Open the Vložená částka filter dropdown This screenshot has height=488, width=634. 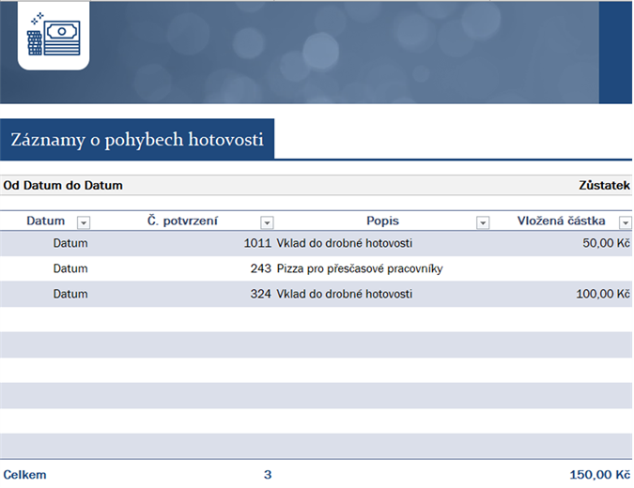pos(626,222)
